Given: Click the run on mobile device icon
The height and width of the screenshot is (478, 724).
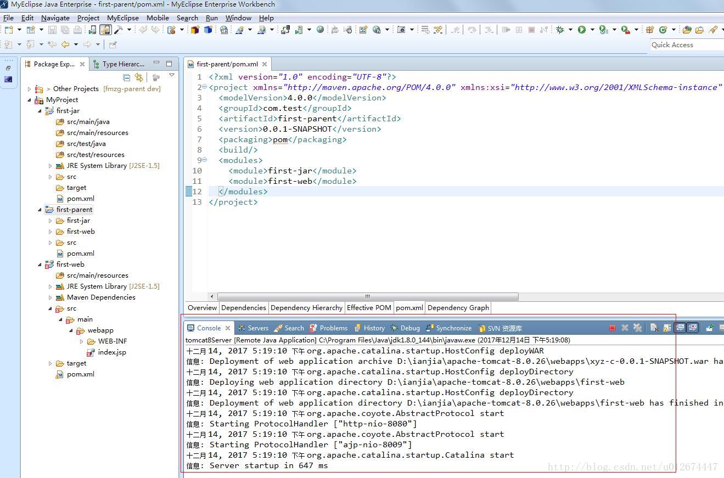Looking at the screenshot, I should click(x=92, y=30).
